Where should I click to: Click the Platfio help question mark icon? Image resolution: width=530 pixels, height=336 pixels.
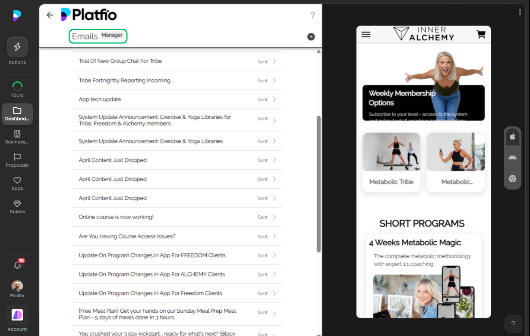[312, 15]
